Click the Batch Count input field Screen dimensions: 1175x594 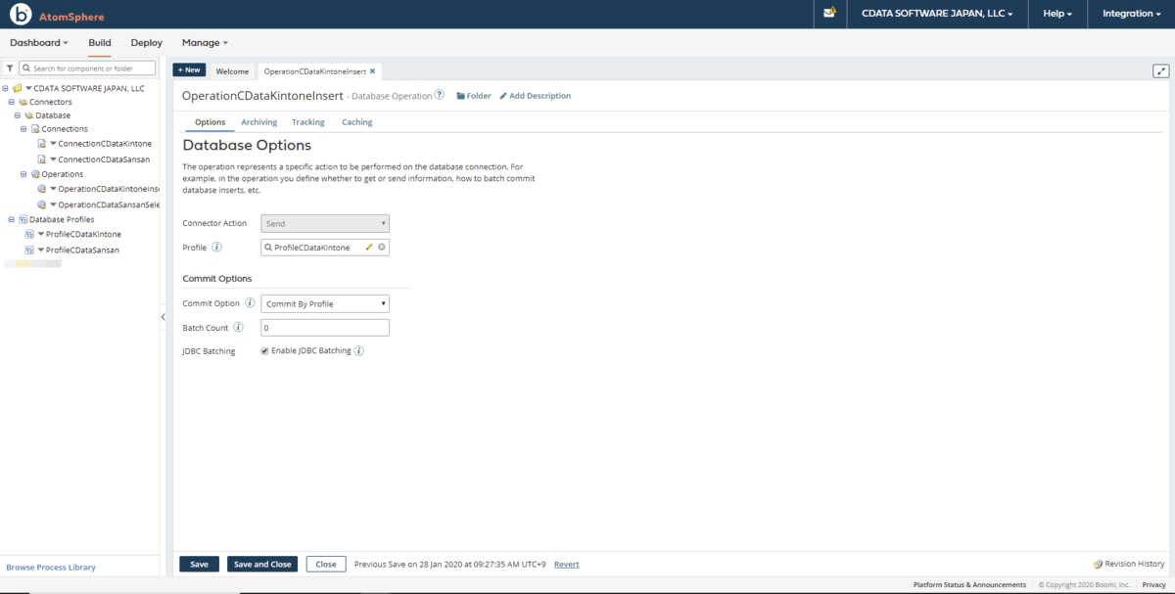click(x=325, y=328)
